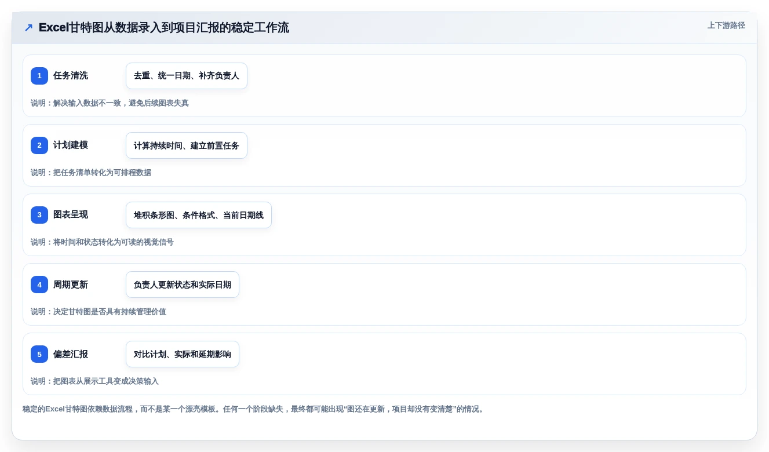Click the 周期更新 step title
This screenshot has height=452, width=769.
[71, 284]
